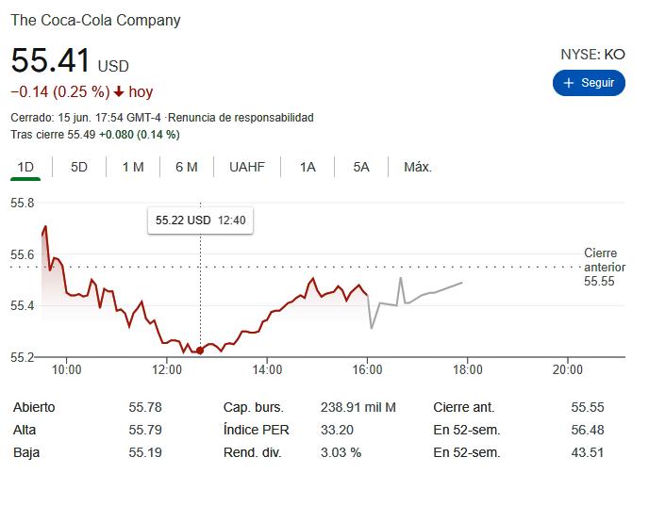Click the NYSE: KO ticker label
This screenshot has height=506, width=649.
tap(592, 55)
